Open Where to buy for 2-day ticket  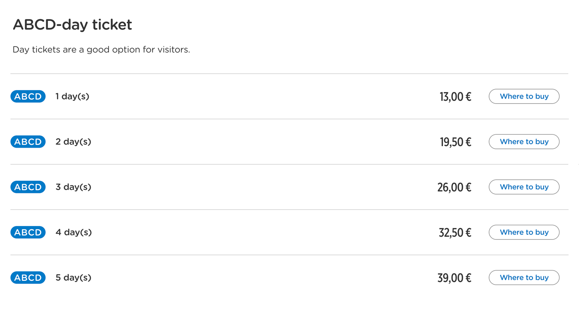(524, 142)
